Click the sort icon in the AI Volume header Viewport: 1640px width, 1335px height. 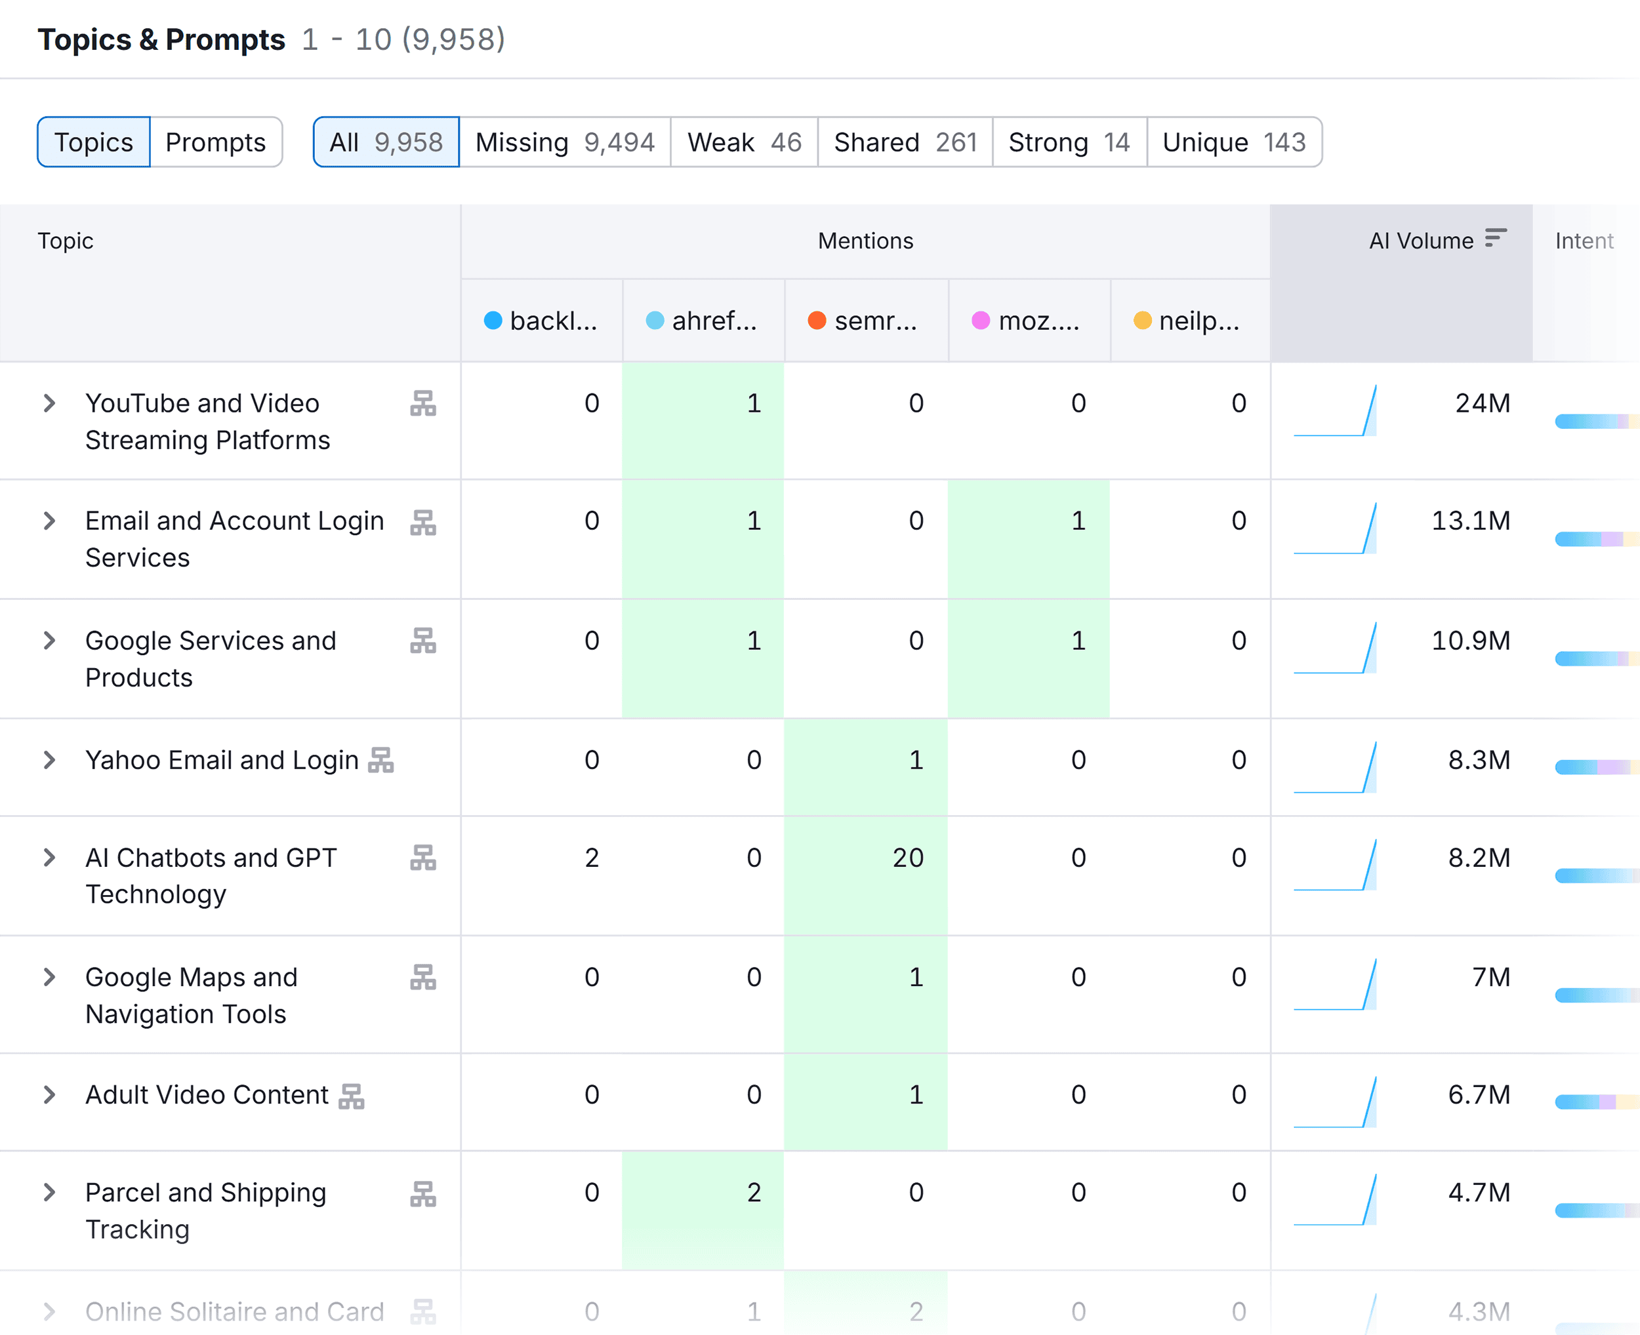pyautogui.click(x=1496, y=239)
